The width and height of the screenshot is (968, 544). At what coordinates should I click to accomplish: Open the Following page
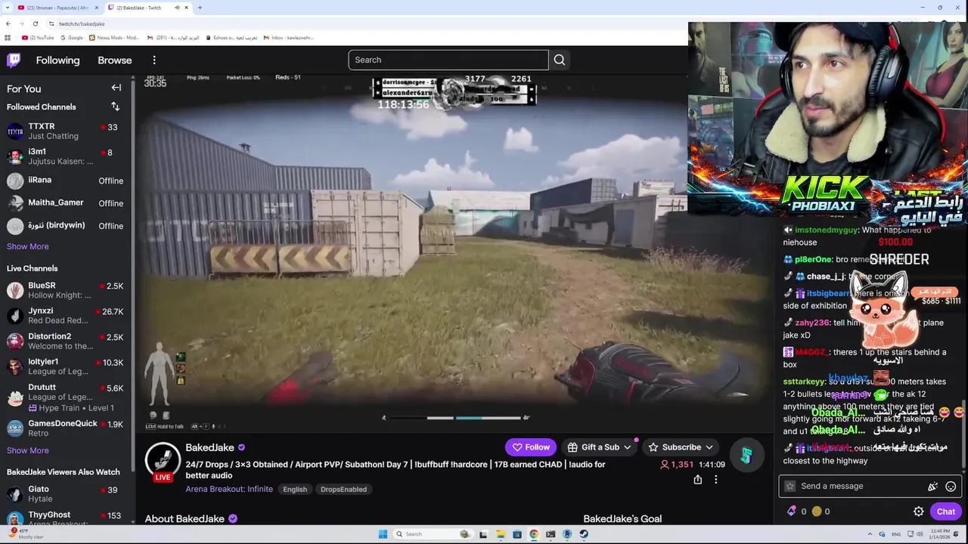click(57, 60)
